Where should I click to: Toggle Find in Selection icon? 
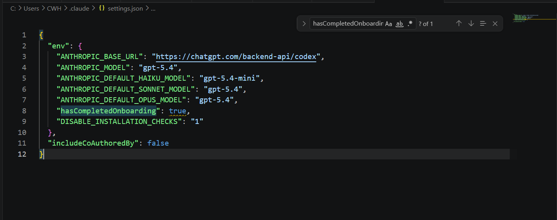[483, 24]
